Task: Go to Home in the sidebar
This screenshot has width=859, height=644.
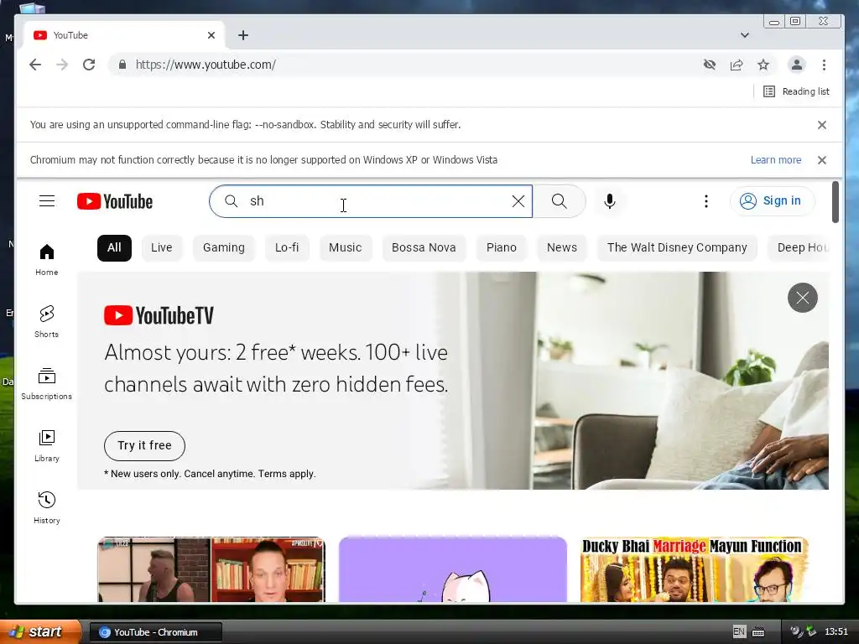Action: pyautogui.click(x=47, y=260)
